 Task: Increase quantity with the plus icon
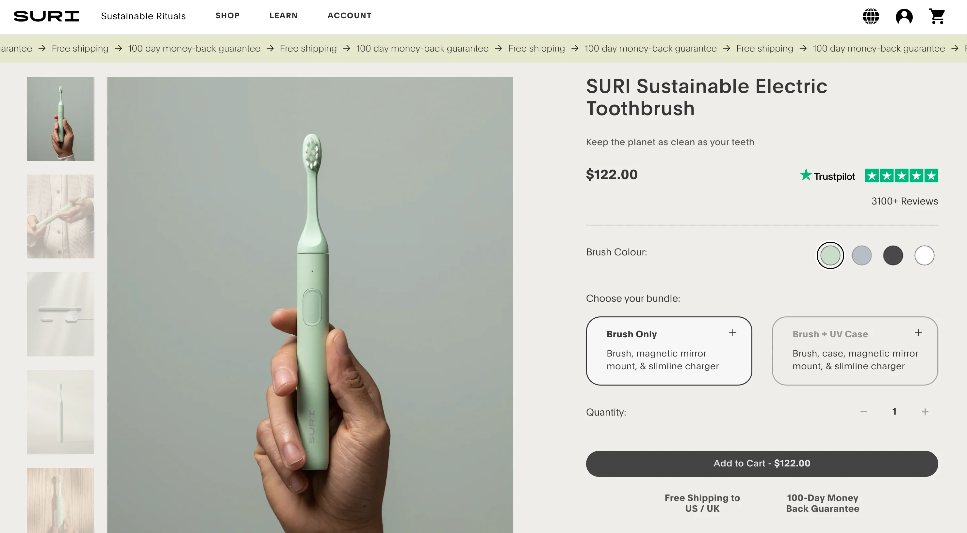[x=925, y=412]
